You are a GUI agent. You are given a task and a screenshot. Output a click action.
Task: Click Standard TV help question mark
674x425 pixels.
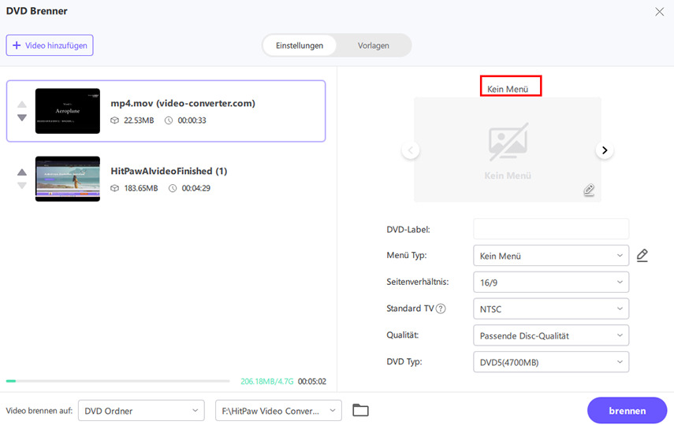coord(441,309)
